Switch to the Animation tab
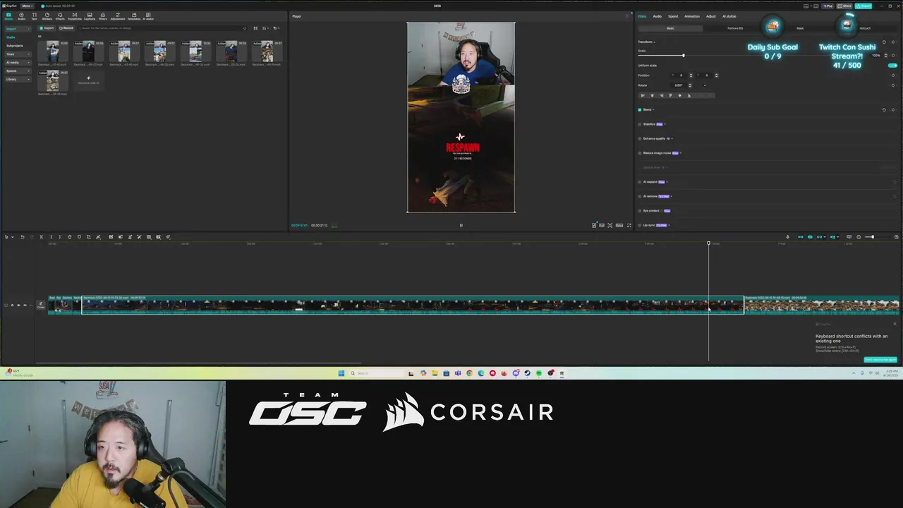Viewport: 903px width, 508px height. coord(692,16)
